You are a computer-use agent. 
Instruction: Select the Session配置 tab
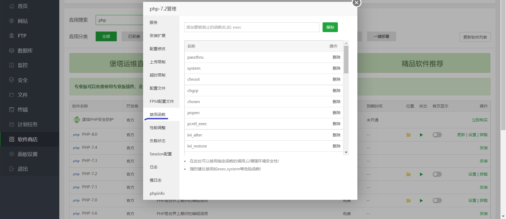pos(161,154)
